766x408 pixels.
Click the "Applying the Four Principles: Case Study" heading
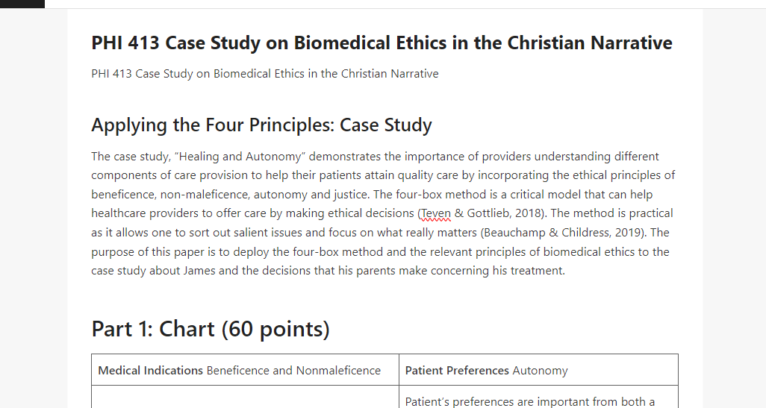[261, 125]
